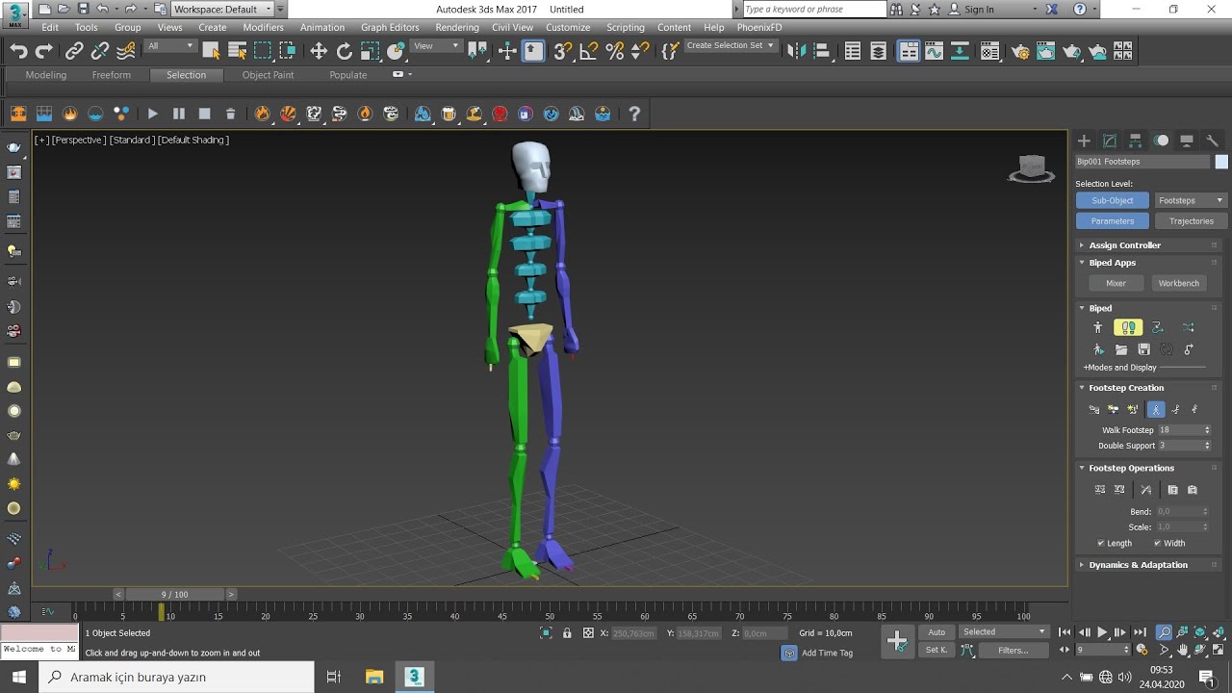The image size is (1232, 693).
Task: Click the Workbench button
Action: [1178, 283]
